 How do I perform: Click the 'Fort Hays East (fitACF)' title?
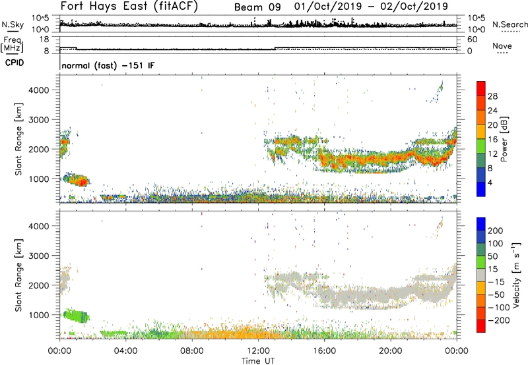(x=129, y=7)
